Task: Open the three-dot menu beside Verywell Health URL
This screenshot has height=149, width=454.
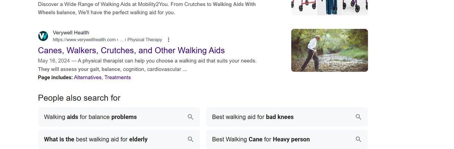Action: coord(169,40)
